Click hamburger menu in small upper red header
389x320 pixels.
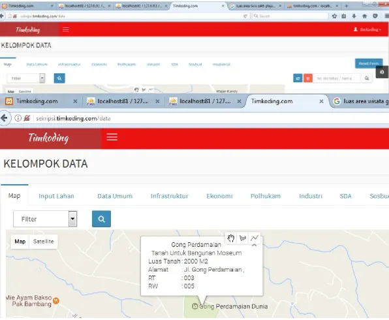coord(66,29)
